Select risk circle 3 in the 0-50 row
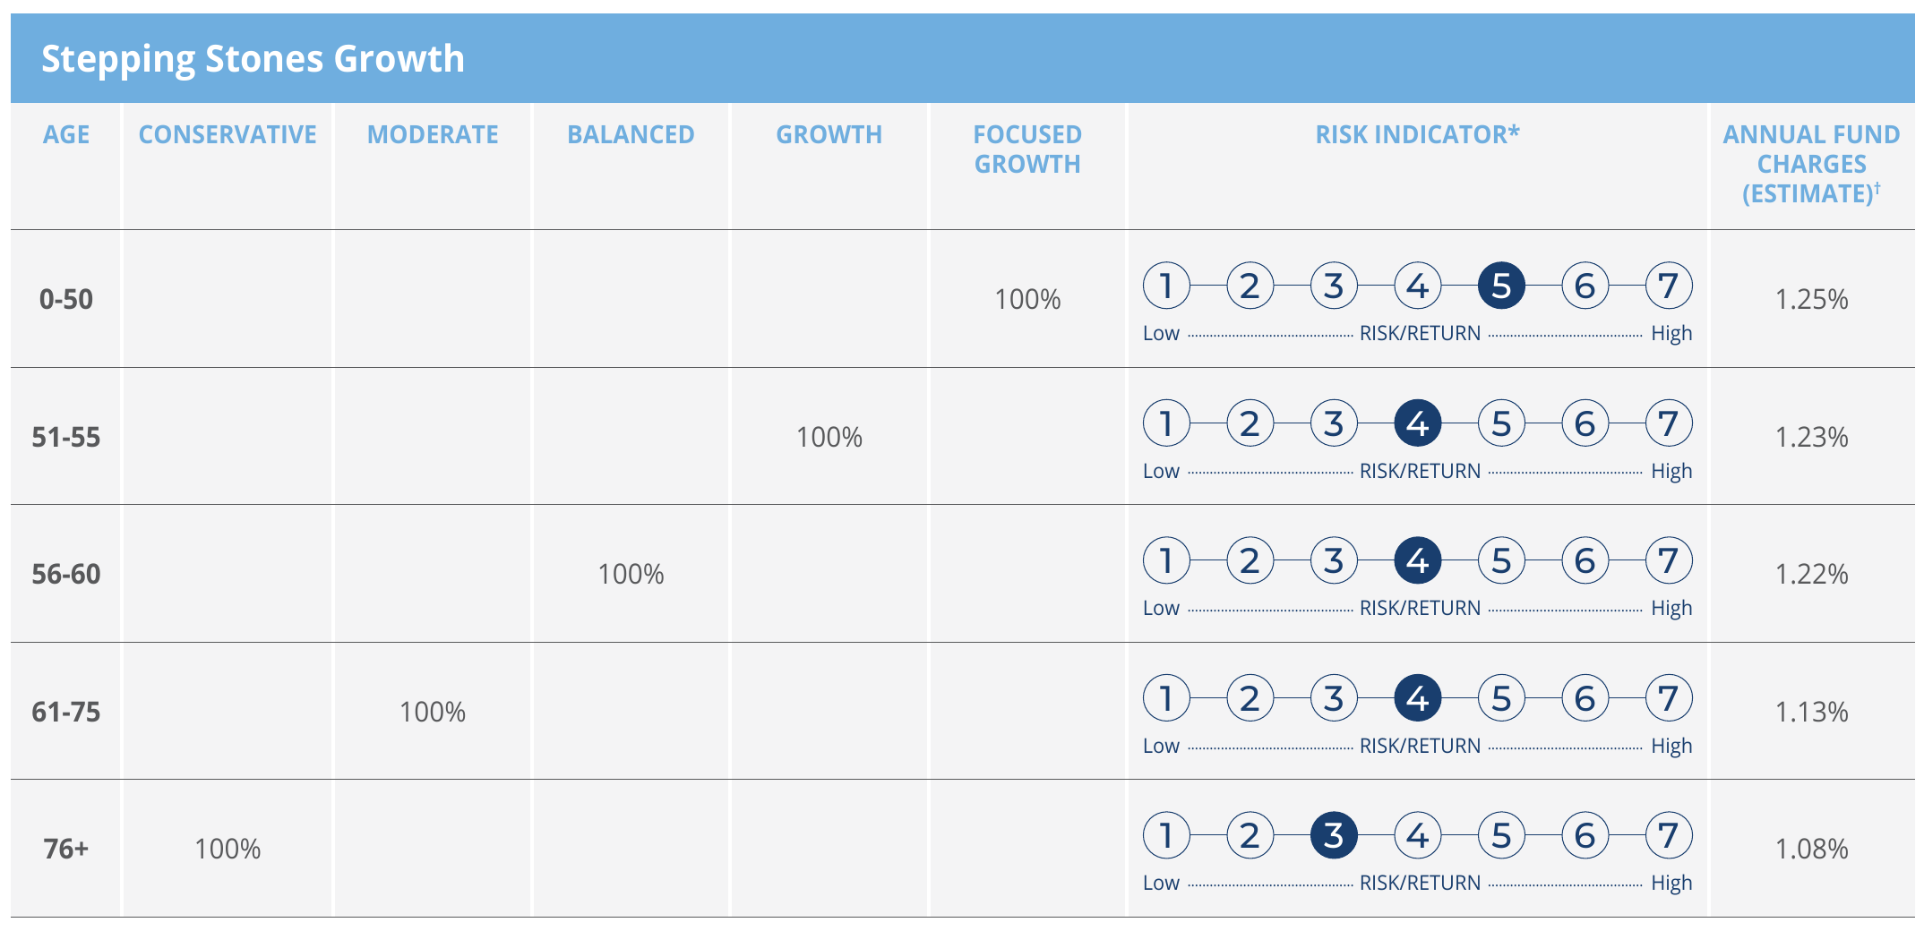1924x931 pixels. [x=1334, y=286]
